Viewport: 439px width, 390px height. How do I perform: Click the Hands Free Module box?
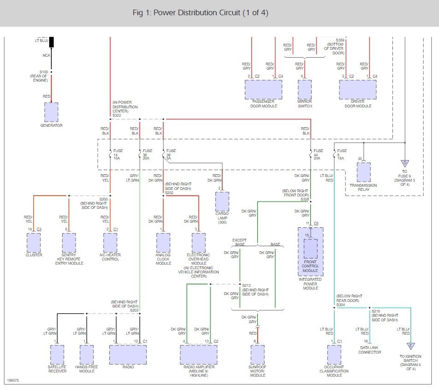click(x=87, y=355)
